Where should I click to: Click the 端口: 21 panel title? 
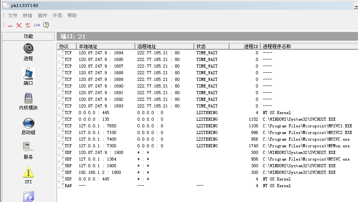click(x=73, y=36)
